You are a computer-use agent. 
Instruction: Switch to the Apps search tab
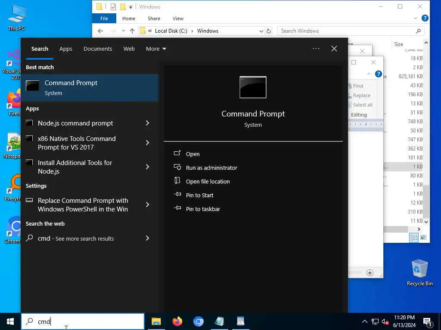66,49
